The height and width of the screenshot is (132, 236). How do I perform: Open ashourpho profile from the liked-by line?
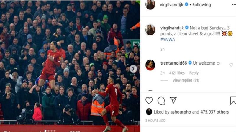181,112
